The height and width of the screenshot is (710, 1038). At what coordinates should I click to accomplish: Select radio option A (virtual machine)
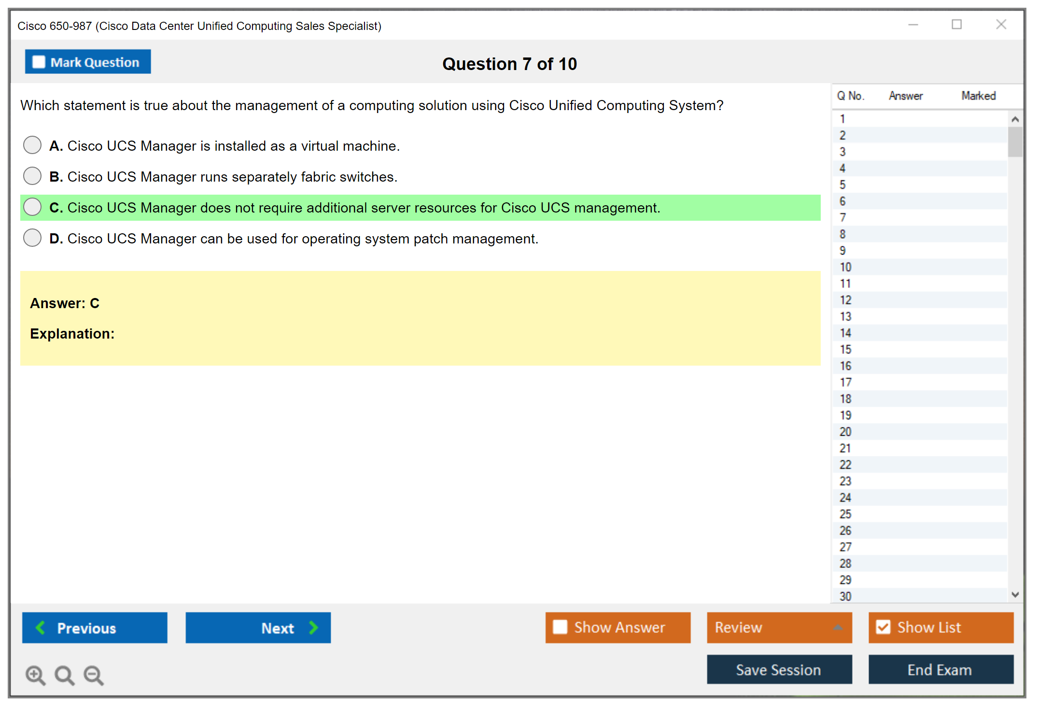click(x=32, y=145)
